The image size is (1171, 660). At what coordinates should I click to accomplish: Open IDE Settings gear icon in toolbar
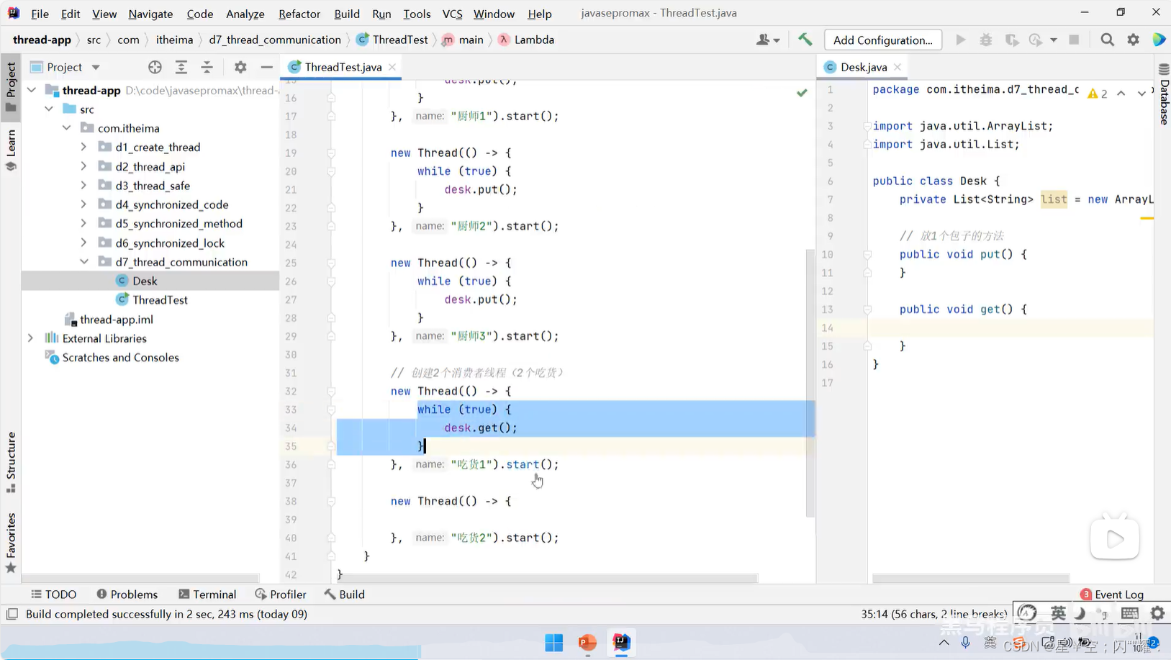(x=1134, y=40)
